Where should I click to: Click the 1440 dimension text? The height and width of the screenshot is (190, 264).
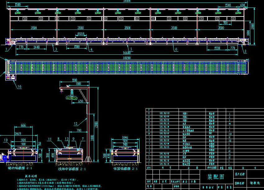click(37, 47)
